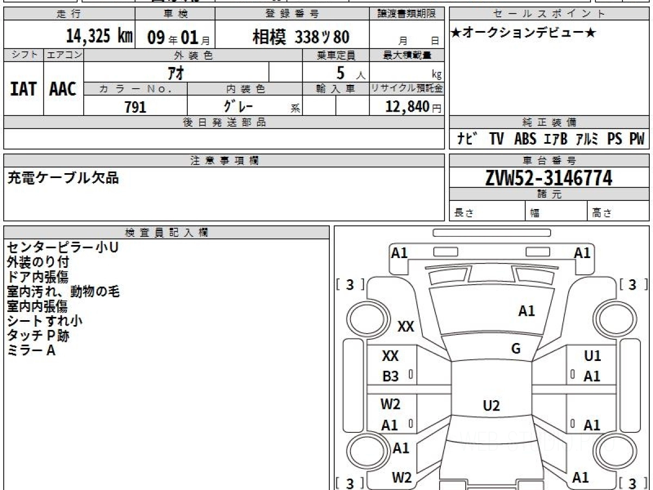This screenshot has width=653, height=490.
Task: Click the G mark on the windshield
Action: 516,349
